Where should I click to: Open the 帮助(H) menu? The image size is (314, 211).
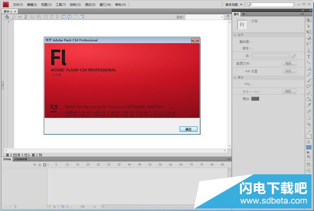(x=120, y=4)
